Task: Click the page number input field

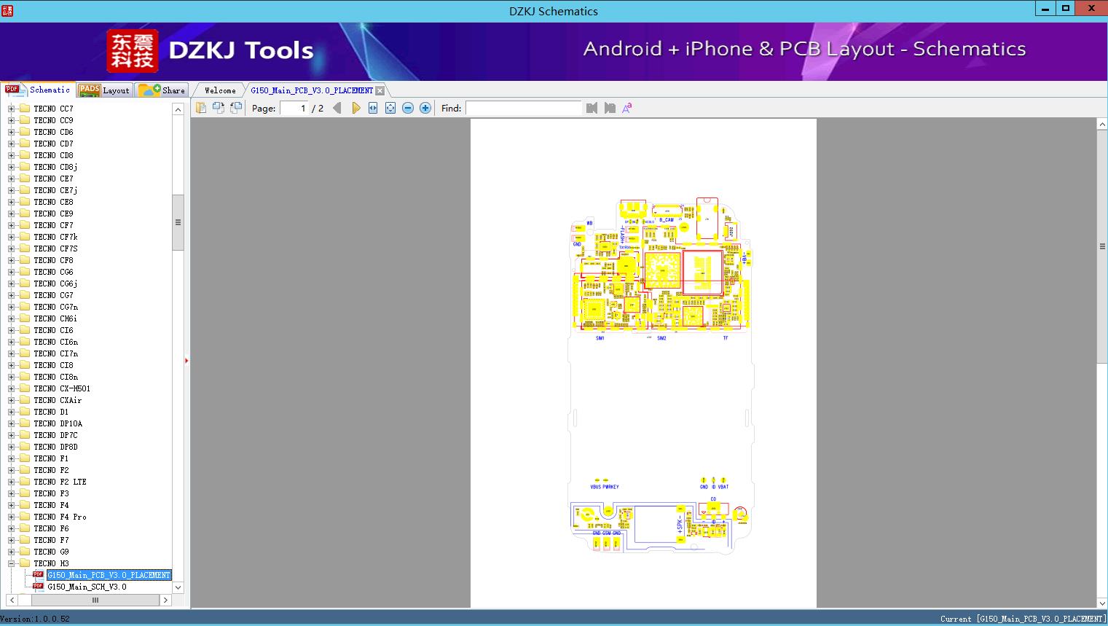Action: pyautogui.click(x=294, y=108)
